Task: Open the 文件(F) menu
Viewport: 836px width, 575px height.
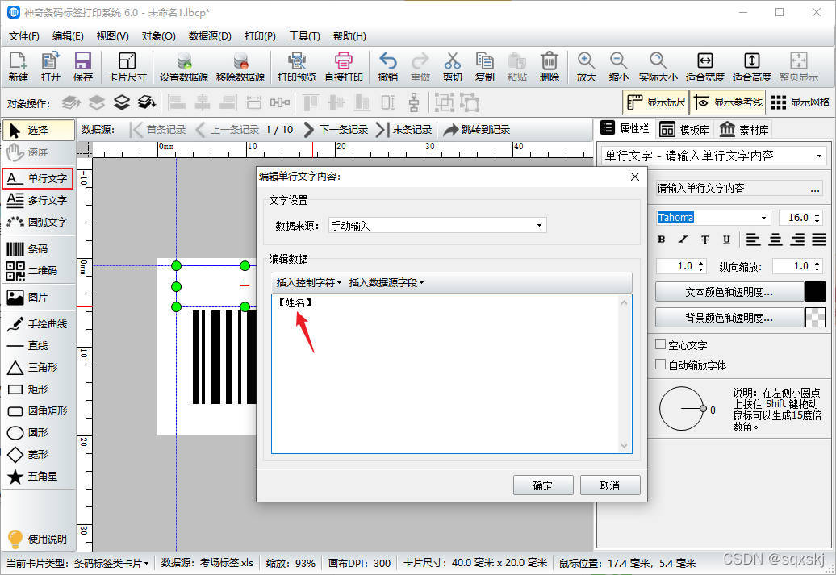Action: point(24,35)
